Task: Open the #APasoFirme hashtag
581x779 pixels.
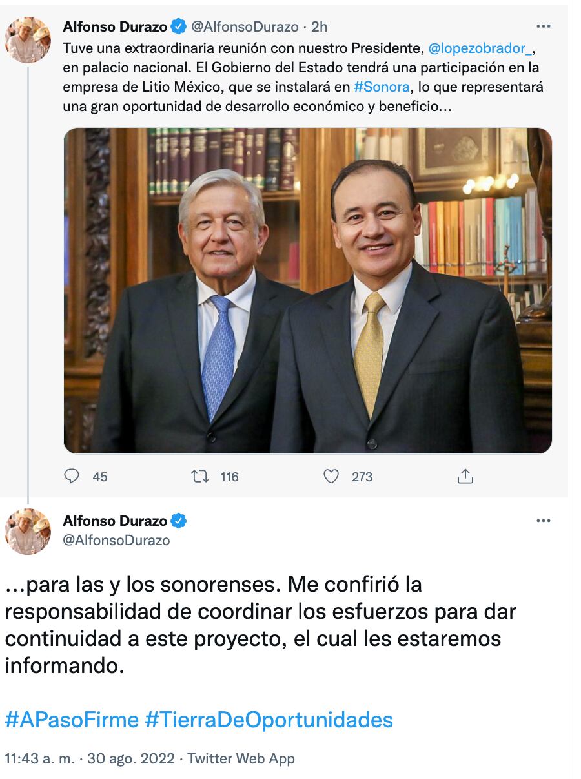Action: click(x=72, y=720)
